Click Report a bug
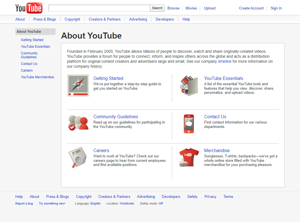The width and height of the screenshot is (300, 222). coord(24,203)
